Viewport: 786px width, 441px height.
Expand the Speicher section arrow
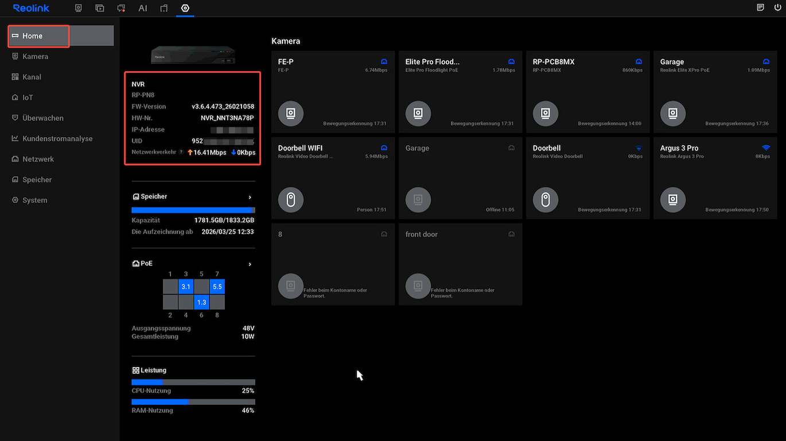click(250, 197)
